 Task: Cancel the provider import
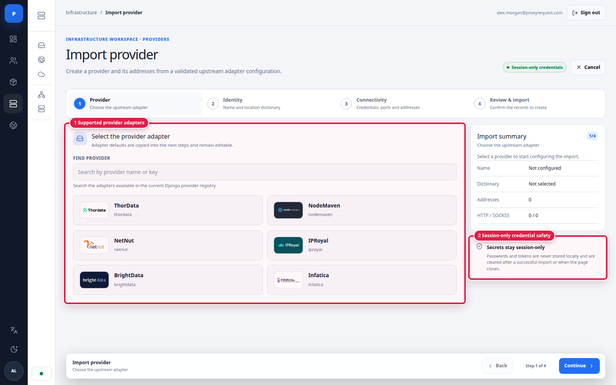pyautogui.click(x=588, y=67)
